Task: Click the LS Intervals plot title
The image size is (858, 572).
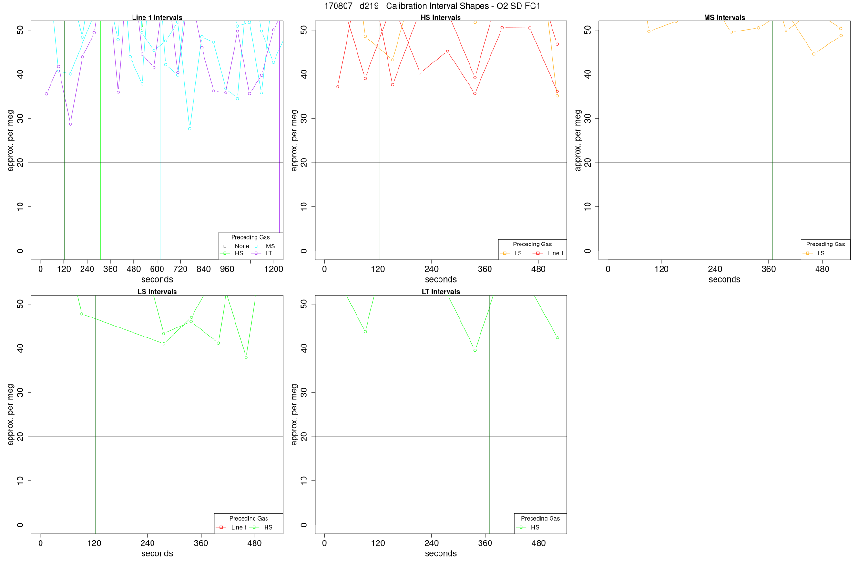Action: 157,292
